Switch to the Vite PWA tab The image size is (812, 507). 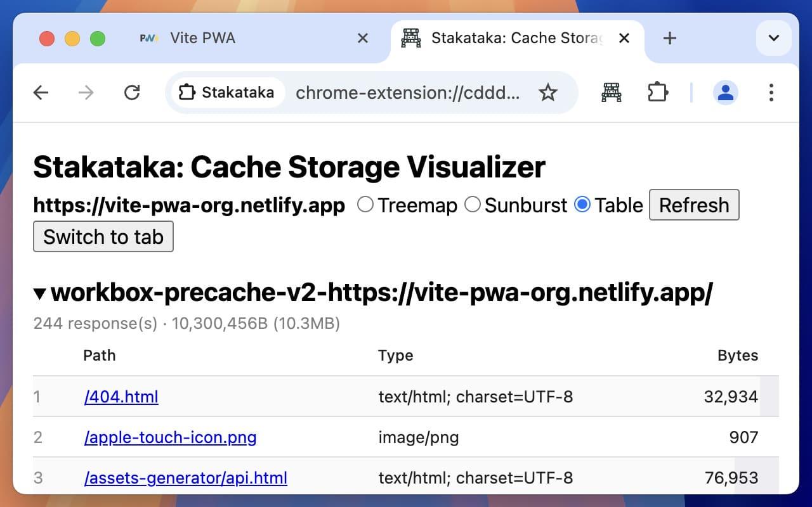click(254, 39)
